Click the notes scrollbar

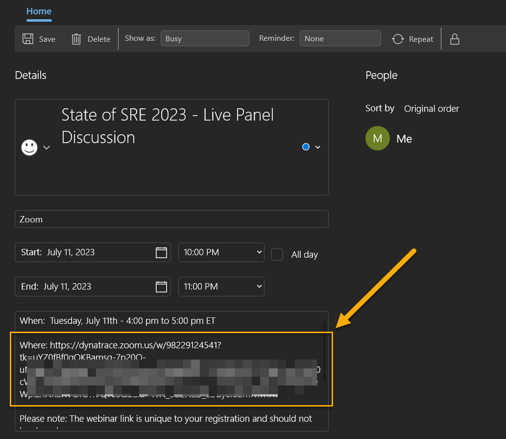coord(324,351)
